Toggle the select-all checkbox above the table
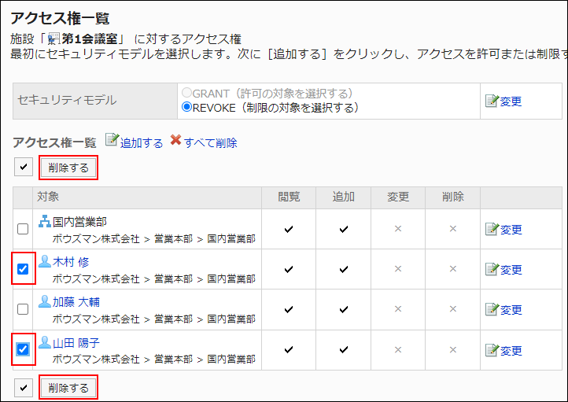The height and width of the screenshot is (402, 568). (24, 167)
